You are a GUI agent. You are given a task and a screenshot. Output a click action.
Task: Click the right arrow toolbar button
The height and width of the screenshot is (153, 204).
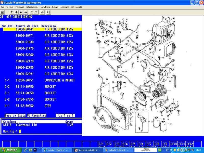(x=26, y=12)
